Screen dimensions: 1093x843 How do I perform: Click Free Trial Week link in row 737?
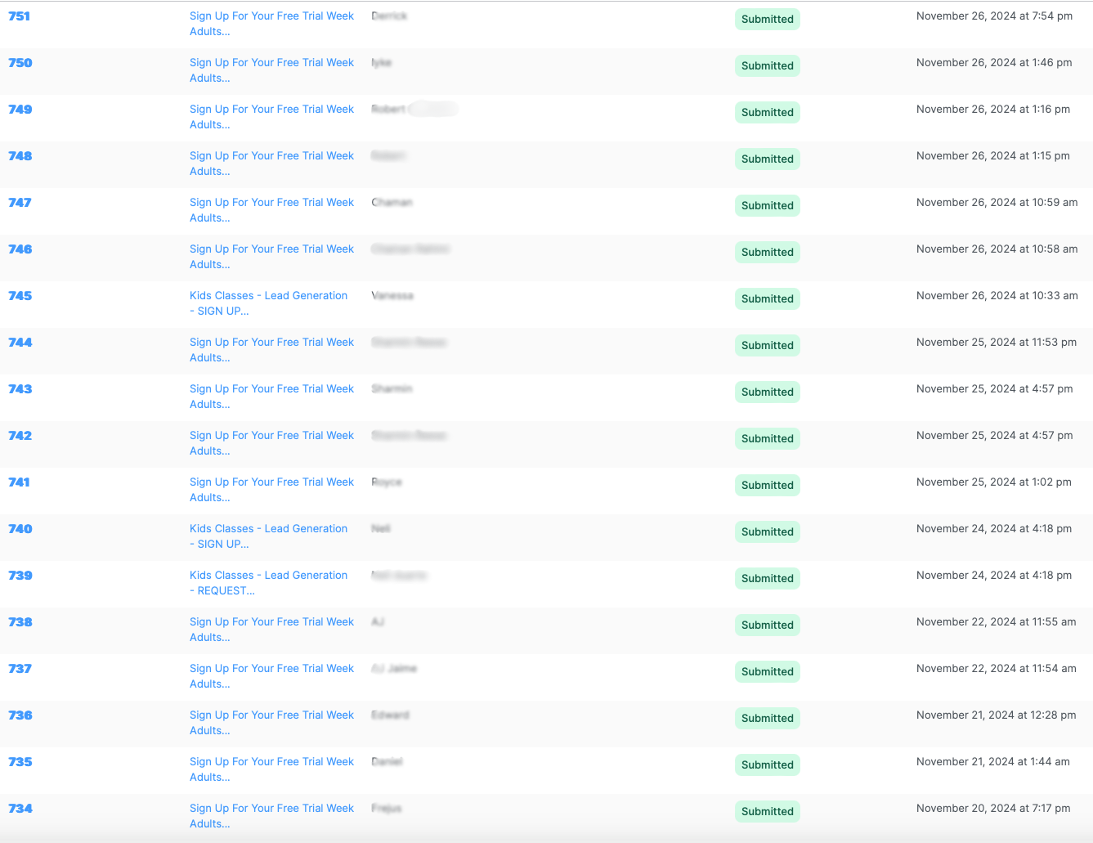pos(271,669)
